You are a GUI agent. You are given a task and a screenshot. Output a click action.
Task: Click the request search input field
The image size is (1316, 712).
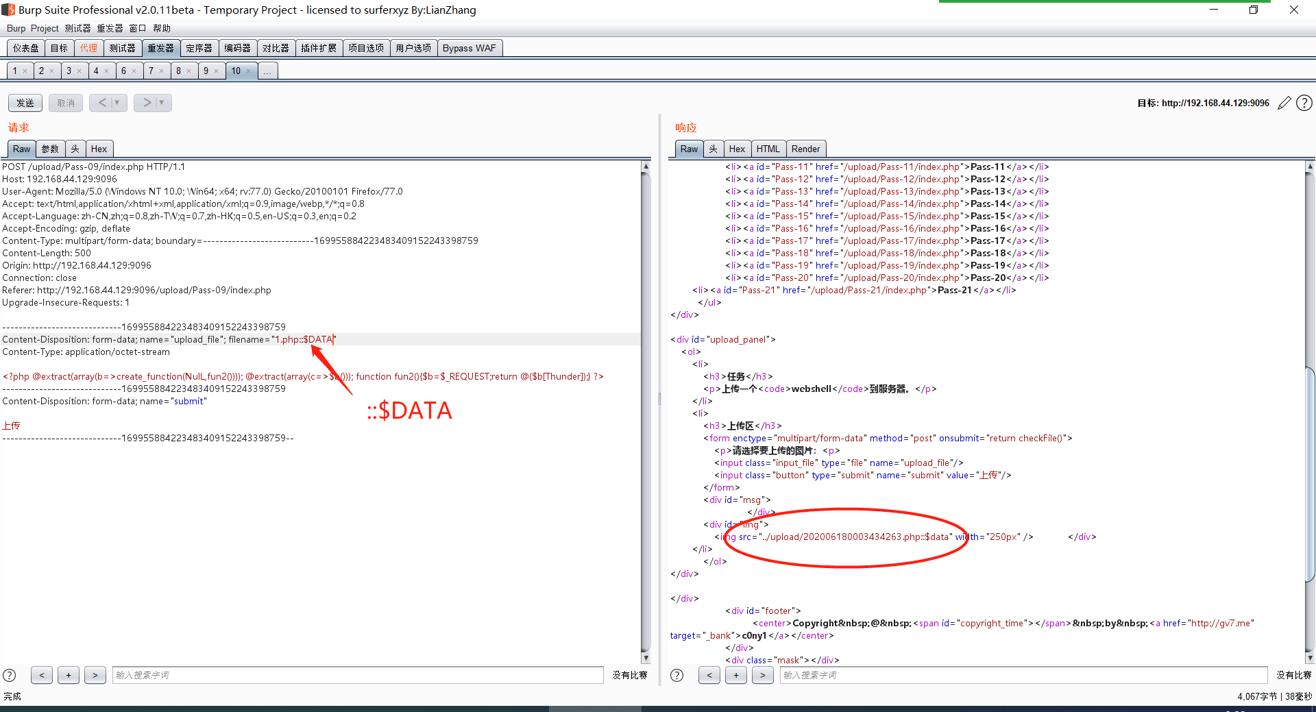(358, 675)
